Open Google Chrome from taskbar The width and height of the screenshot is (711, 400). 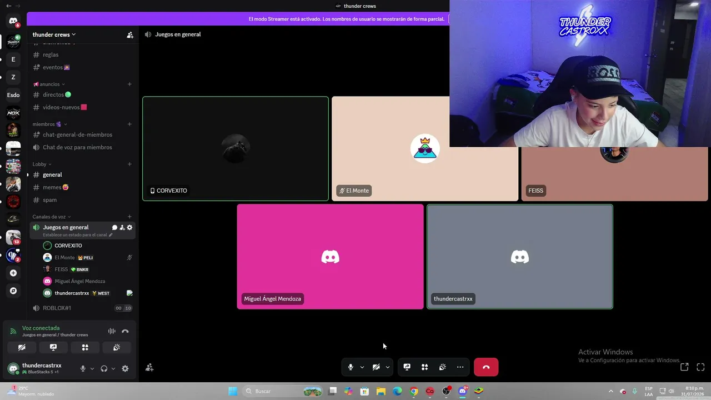pos(414,391)
